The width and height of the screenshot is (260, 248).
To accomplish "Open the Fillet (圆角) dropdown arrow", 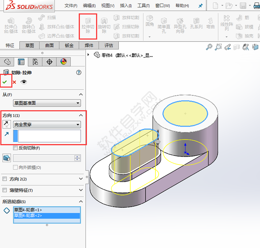I will tap(149, 37).
